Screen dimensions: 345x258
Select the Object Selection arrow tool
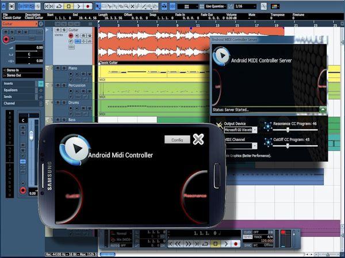[x=98, y=6]
